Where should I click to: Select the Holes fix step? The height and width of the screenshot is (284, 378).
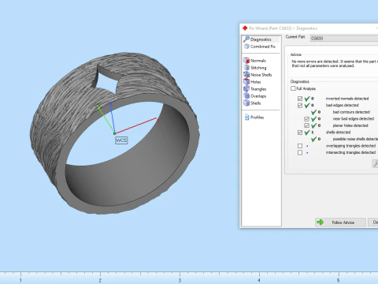[x=252, y=82]
